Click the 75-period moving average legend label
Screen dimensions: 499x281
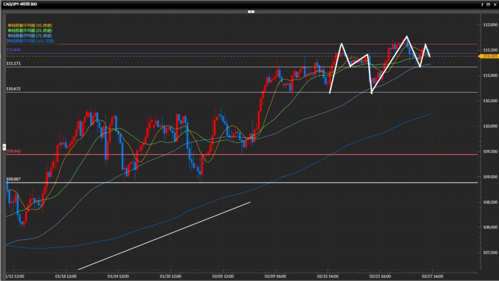[x=30, y=36]
